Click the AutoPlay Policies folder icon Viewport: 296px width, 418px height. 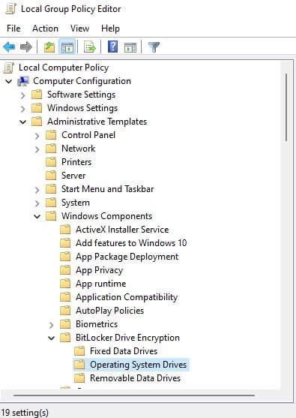click(65, 311)
